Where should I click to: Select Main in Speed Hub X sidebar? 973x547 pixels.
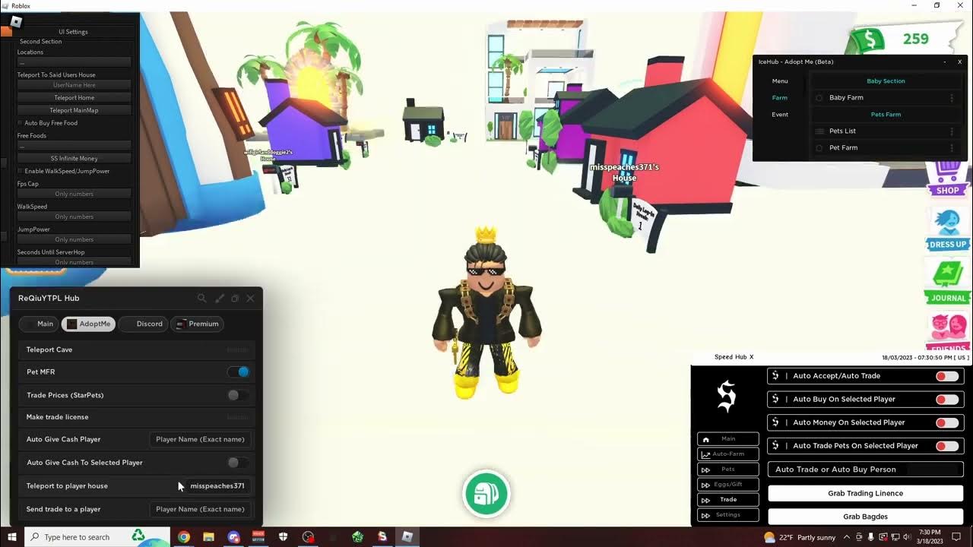728,439
